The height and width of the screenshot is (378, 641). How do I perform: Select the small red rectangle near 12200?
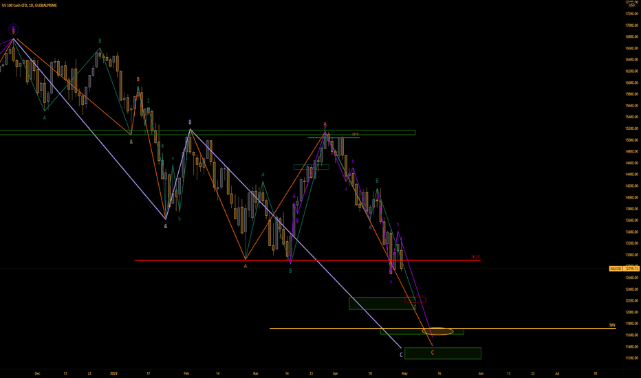(415, 300)
